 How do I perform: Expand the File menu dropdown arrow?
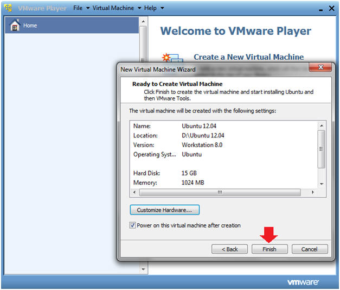[x=88, y=8]
